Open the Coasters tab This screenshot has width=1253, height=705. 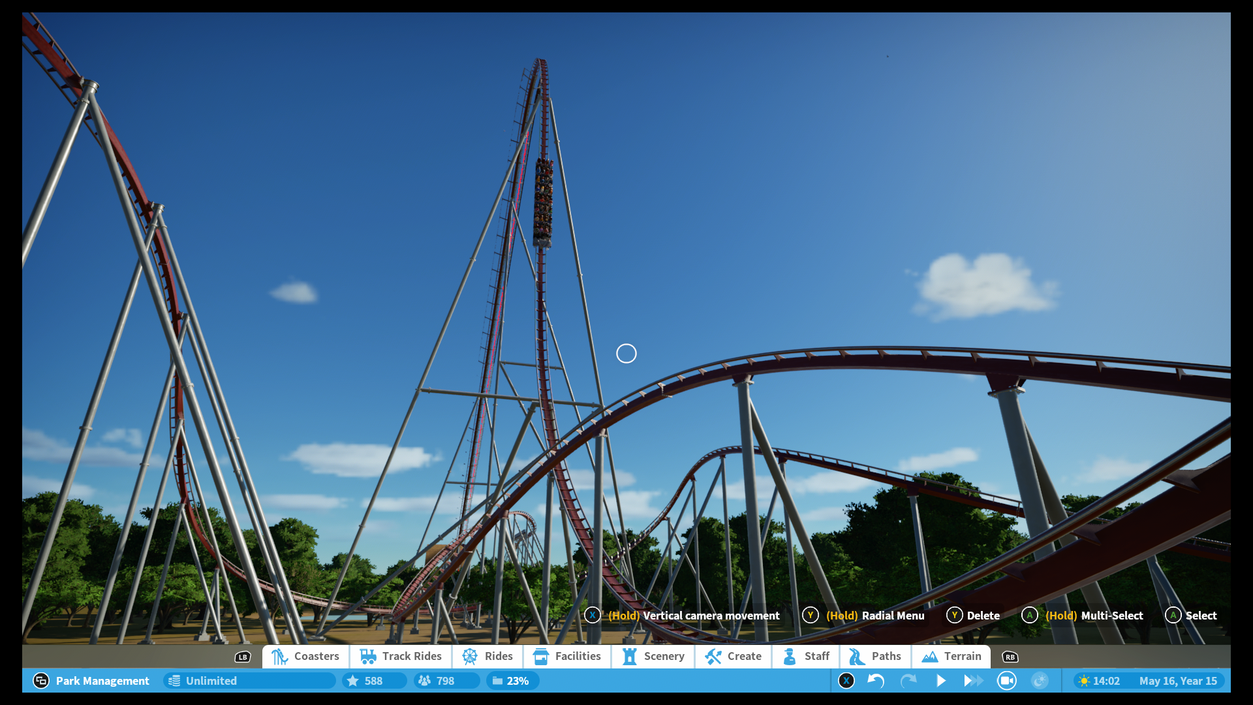pyautogui.click(x=305, y=656)
